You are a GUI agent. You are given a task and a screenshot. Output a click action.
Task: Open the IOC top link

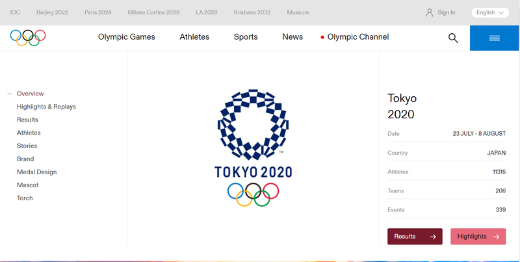point(15,12)
